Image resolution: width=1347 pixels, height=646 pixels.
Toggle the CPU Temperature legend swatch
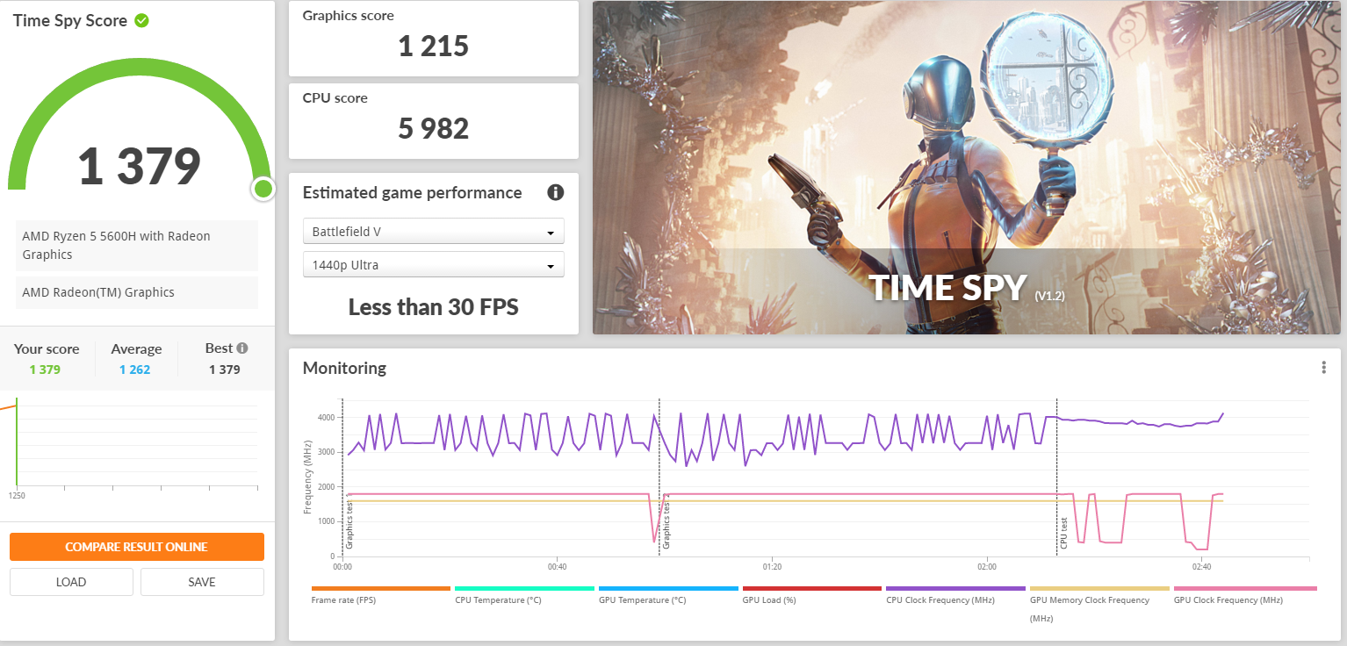[525, 589]
